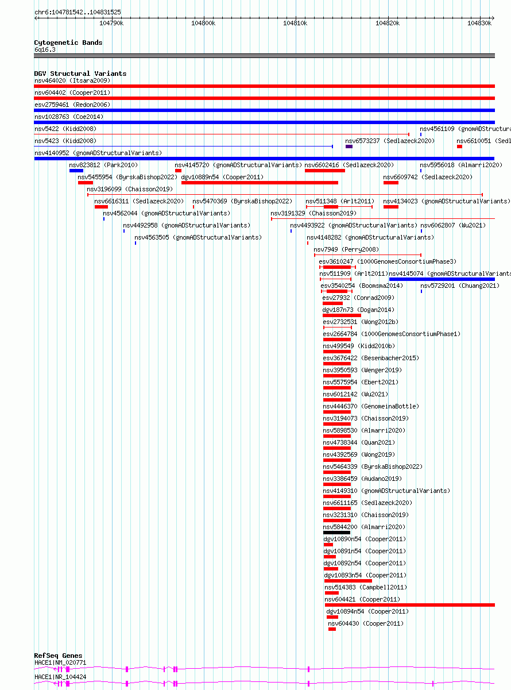Image resolution: width=511 pixels, height=690 pixels.
Task: Open variant nsv5575954 (Ebert2021)
Action: (361, 382)
